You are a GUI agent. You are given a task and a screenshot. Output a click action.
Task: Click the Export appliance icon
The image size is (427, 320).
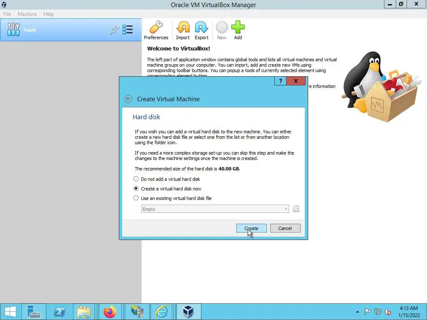pyautogui.click(x=201, y=30)
